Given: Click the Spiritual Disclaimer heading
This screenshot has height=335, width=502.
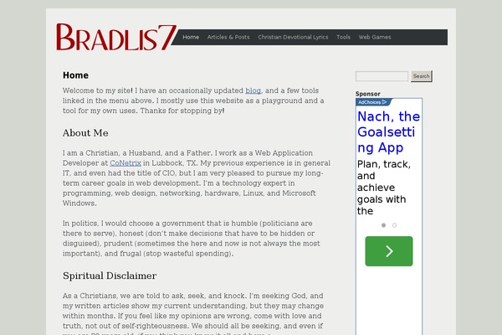Looking at the screenshot, I should coord(110,276).
